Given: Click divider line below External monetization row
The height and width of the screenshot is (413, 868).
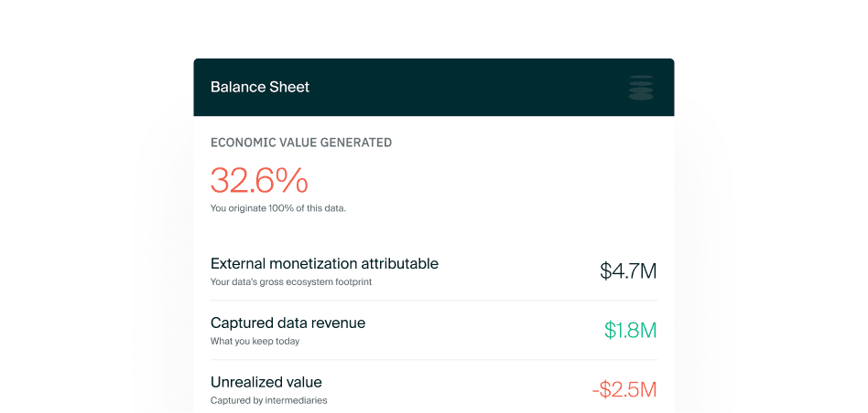Looking at the screenshot, I should point(434,301).
